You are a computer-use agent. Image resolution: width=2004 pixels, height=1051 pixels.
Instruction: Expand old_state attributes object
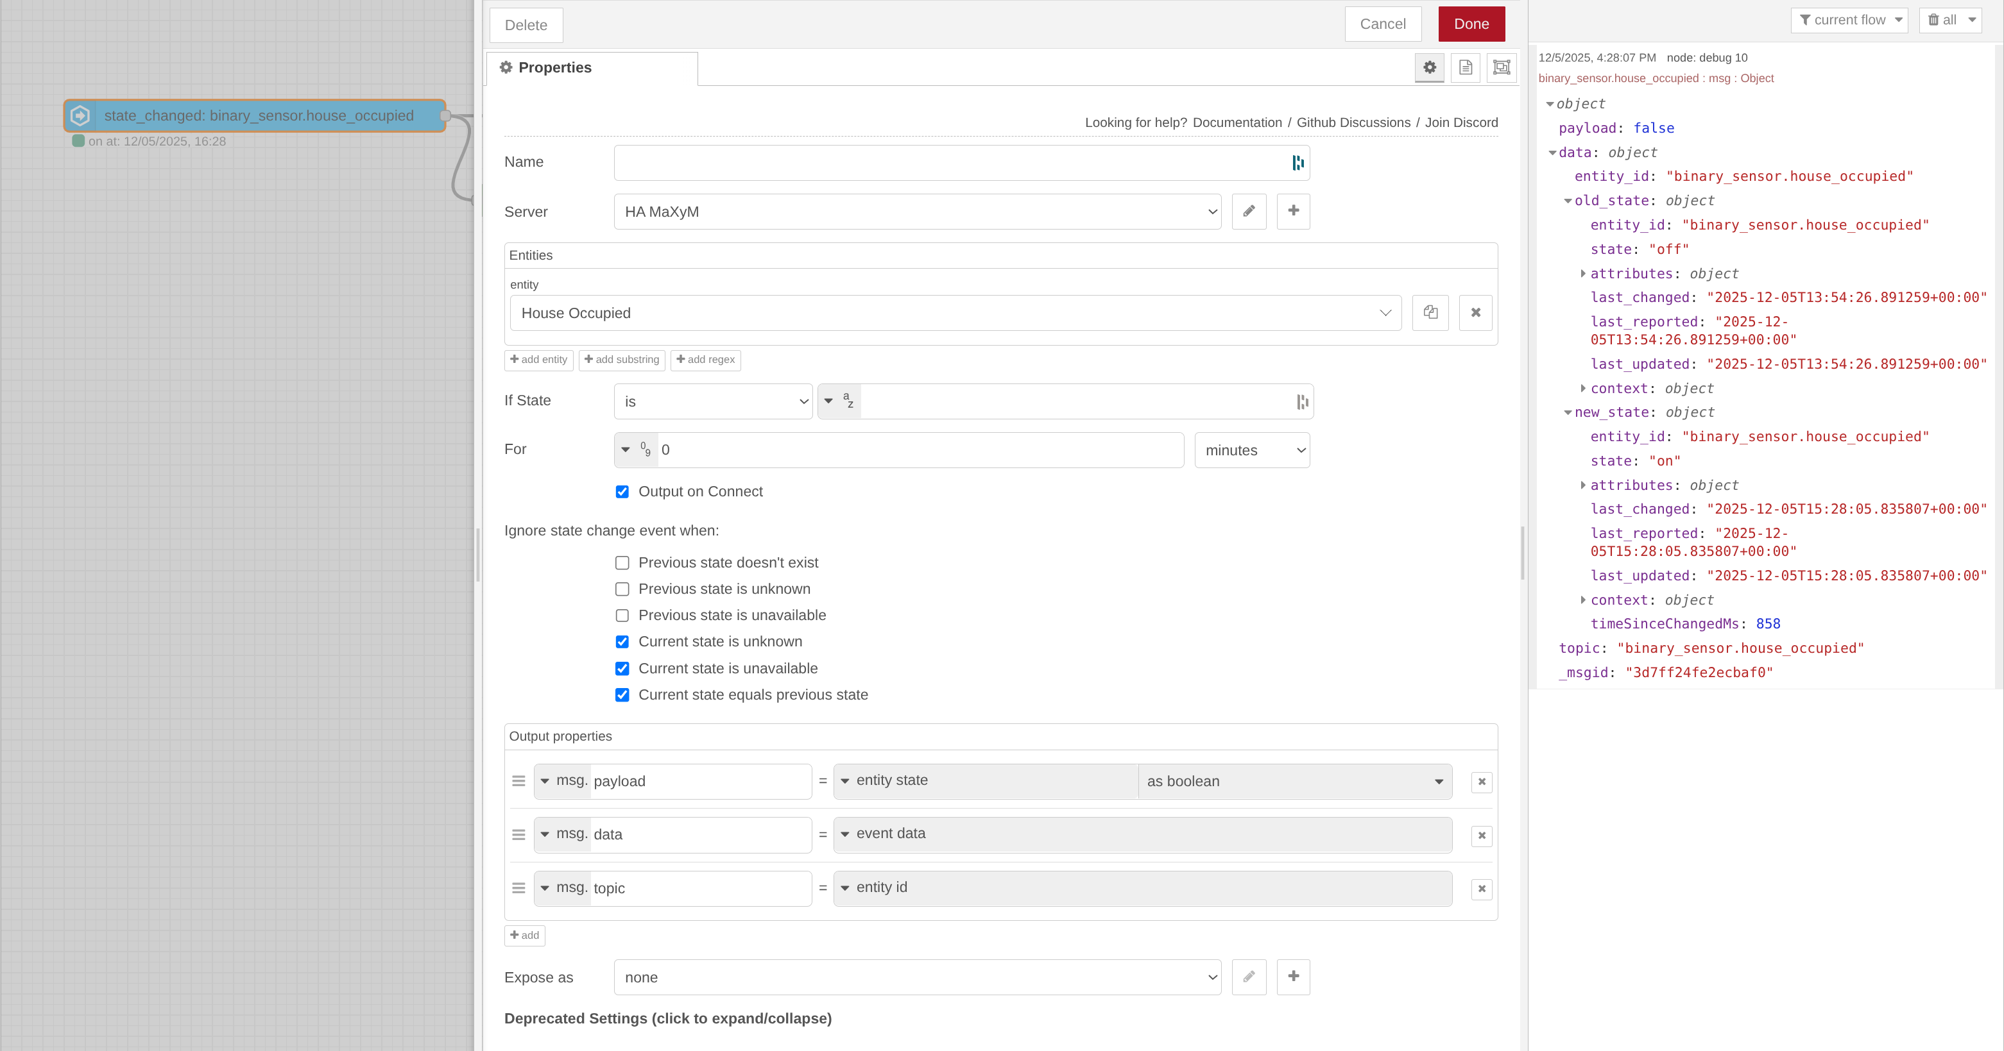coord(1583,274)
